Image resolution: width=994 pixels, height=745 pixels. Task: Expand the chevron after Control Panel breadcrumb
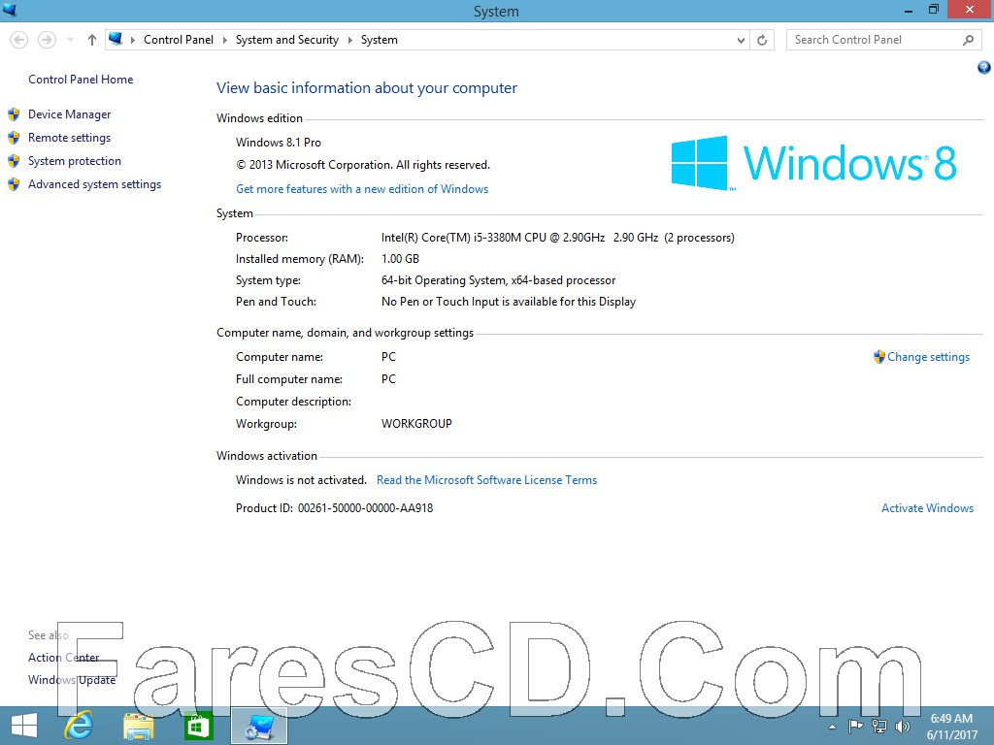click(x=224, y=40)
